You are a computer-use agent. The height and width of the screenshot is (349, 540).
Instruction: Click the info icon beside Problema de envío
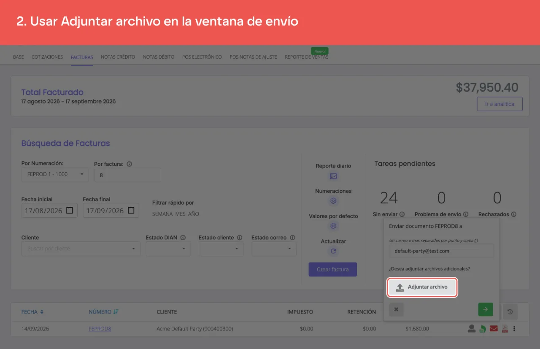coord(466,214)
